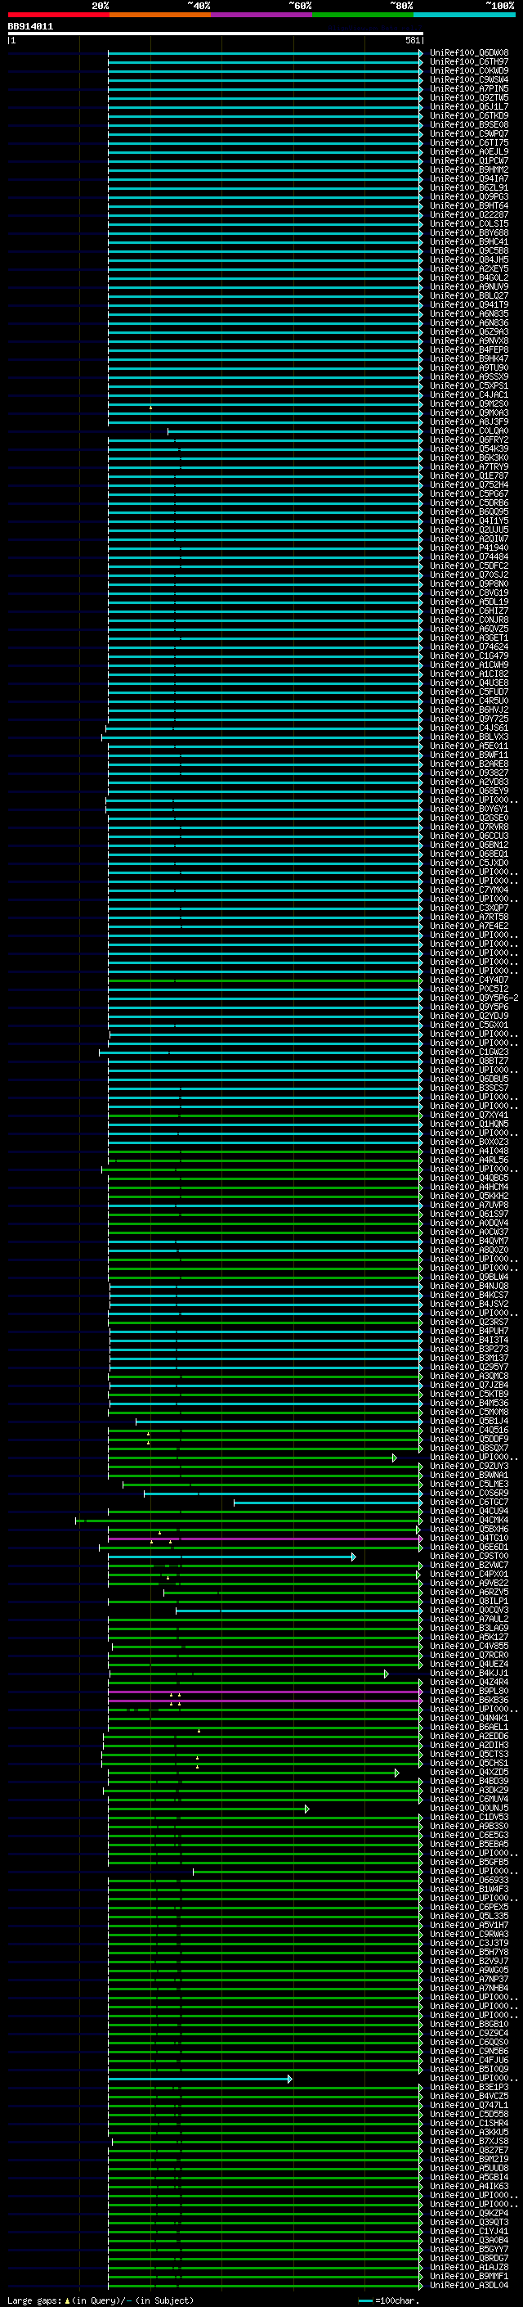Click the =100char. scale legend
This screenshot has height=2307, width=523.
pos(388,2300)
